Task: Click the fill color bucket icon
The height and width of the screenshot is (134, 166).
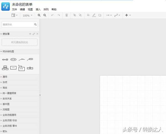Action: pyautogui.click(x=88, y=15)
